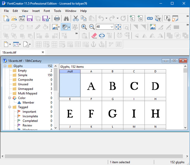Open the Font menu
The width and height of the screenshot is (190, 165).
pos(47,11)
